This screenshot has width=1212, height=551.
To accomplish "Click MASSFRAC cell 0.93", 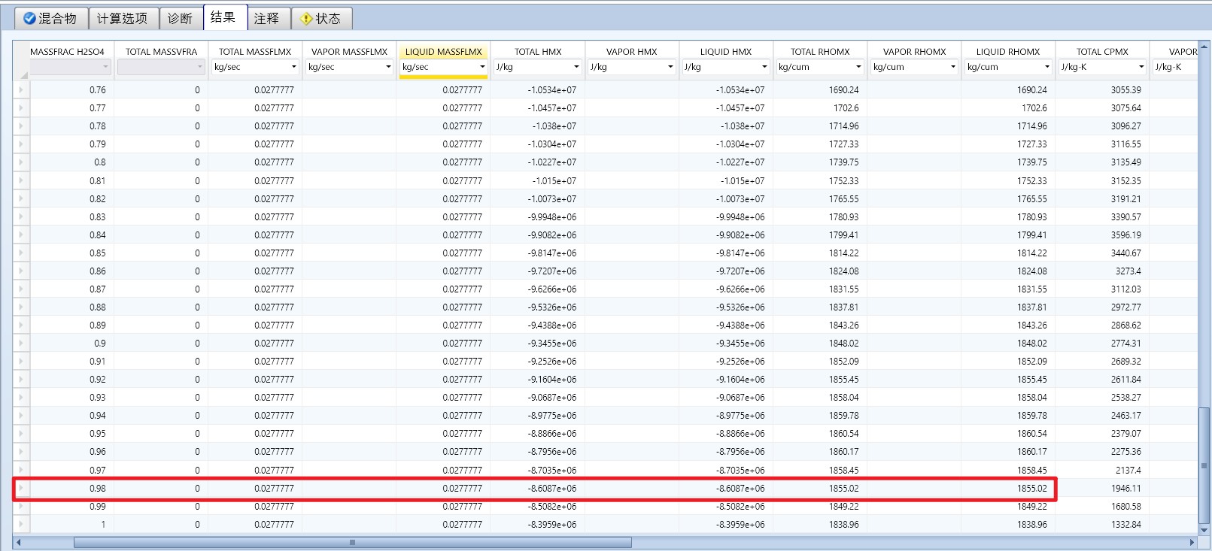I will (98, 397).
